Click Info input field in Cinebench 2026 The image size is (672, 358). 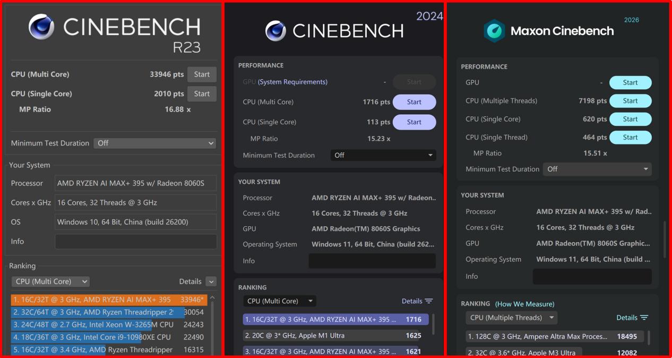592,276
